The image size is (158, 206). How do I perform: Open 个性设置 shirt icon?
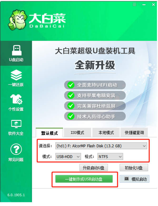coord(16,99)
